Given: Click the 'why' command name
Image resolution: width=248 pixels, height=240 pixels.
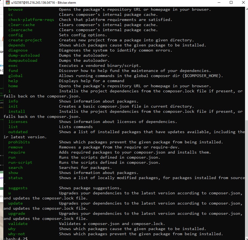Looking at the screenshot, I should click(x=12, y=229).
